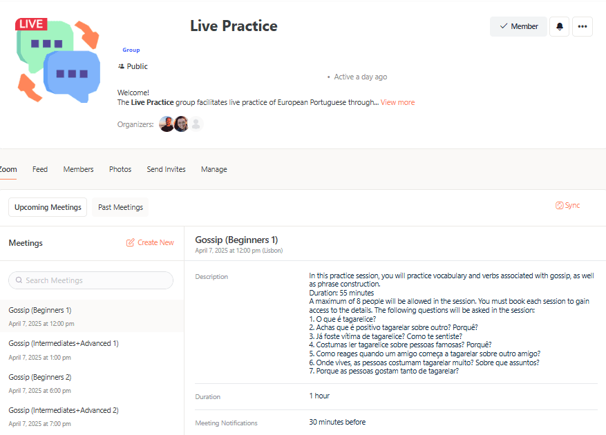Expand the description with View more
Viewport: 606px width, 435px height.
click(x=397, y=102)
